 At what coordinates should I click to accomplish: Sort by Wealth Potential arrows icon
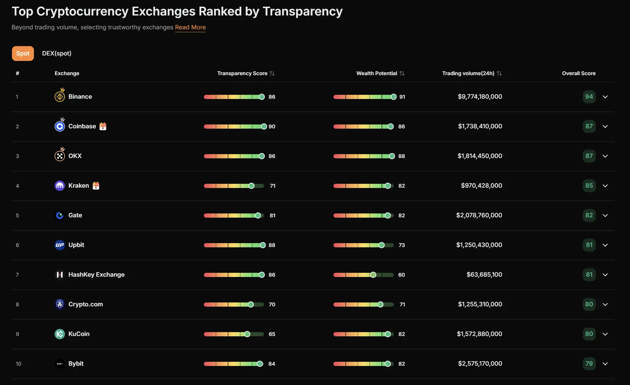click(402, 74)
